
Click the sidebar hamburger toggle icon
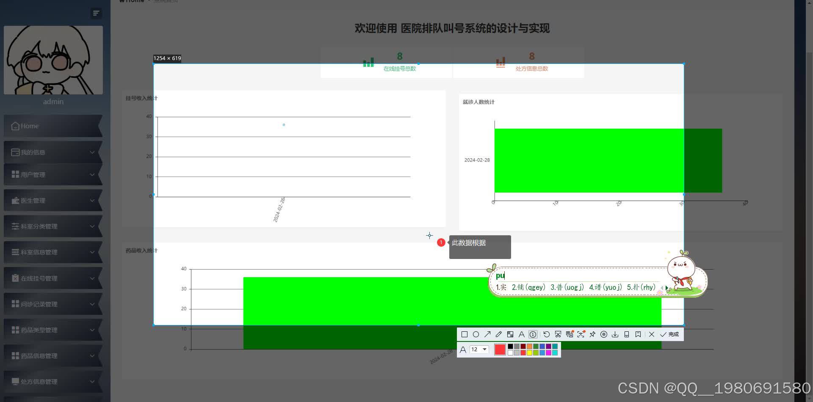pos(96,13)
